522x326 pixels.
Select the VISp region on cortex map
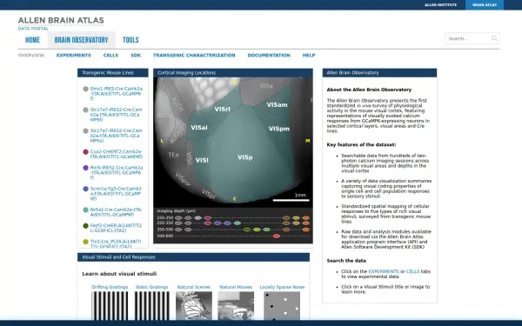245,157
